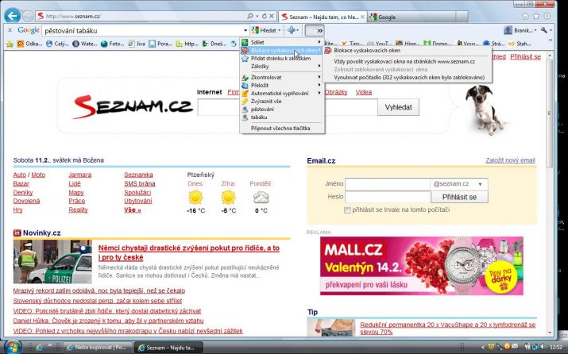Open the browser Home icon
This screenshot has width=568, height=354.
pyautogui.click(x=525, y=17)
